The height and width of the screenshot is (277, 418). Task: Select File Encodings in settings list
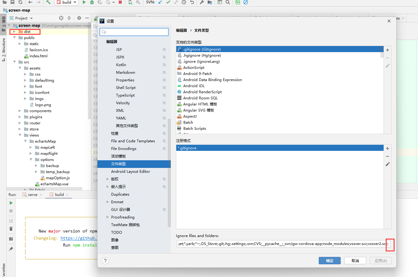pyautogui.click(x=124, y=149)
